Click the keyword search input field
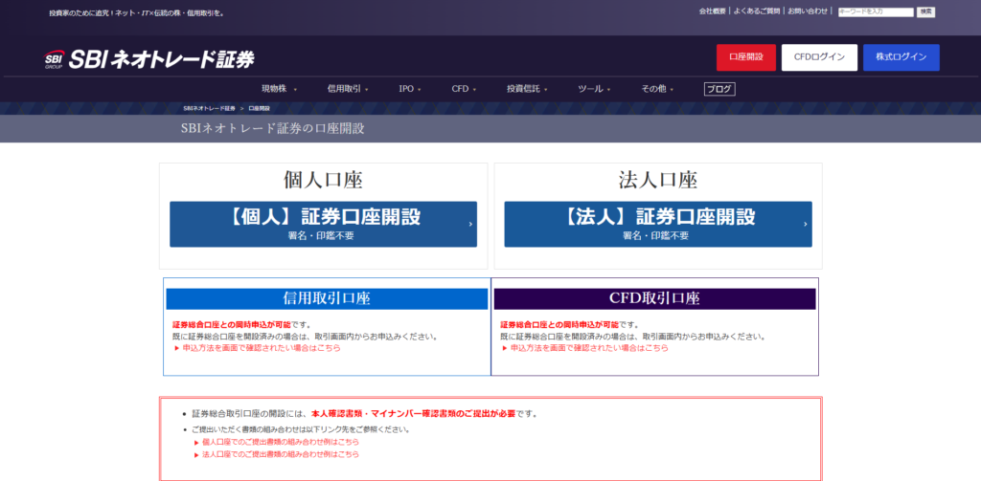Viewport: 981px width, 481px height. tap(876, 11)
